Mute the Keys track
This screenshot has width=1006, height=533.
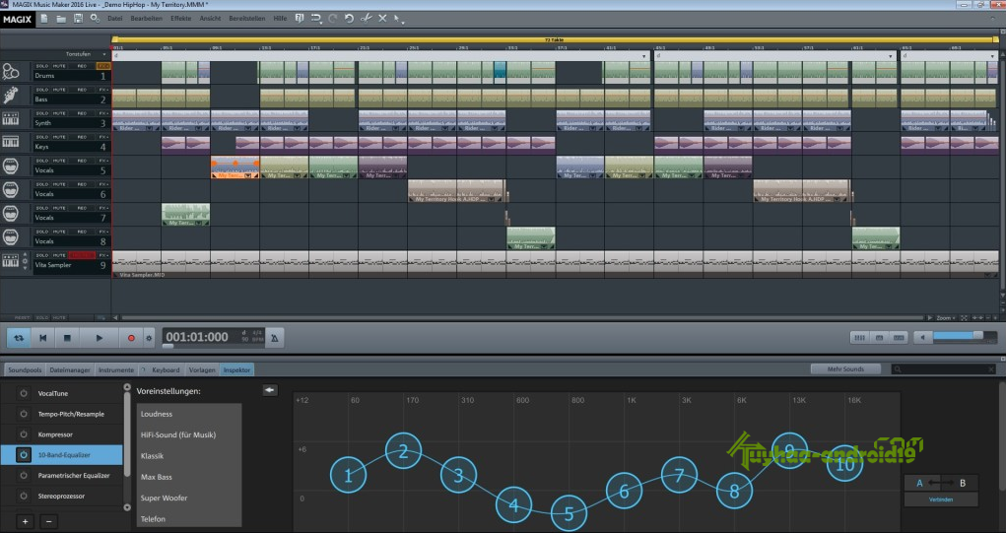pyautogui.click(x=60, y=137)
